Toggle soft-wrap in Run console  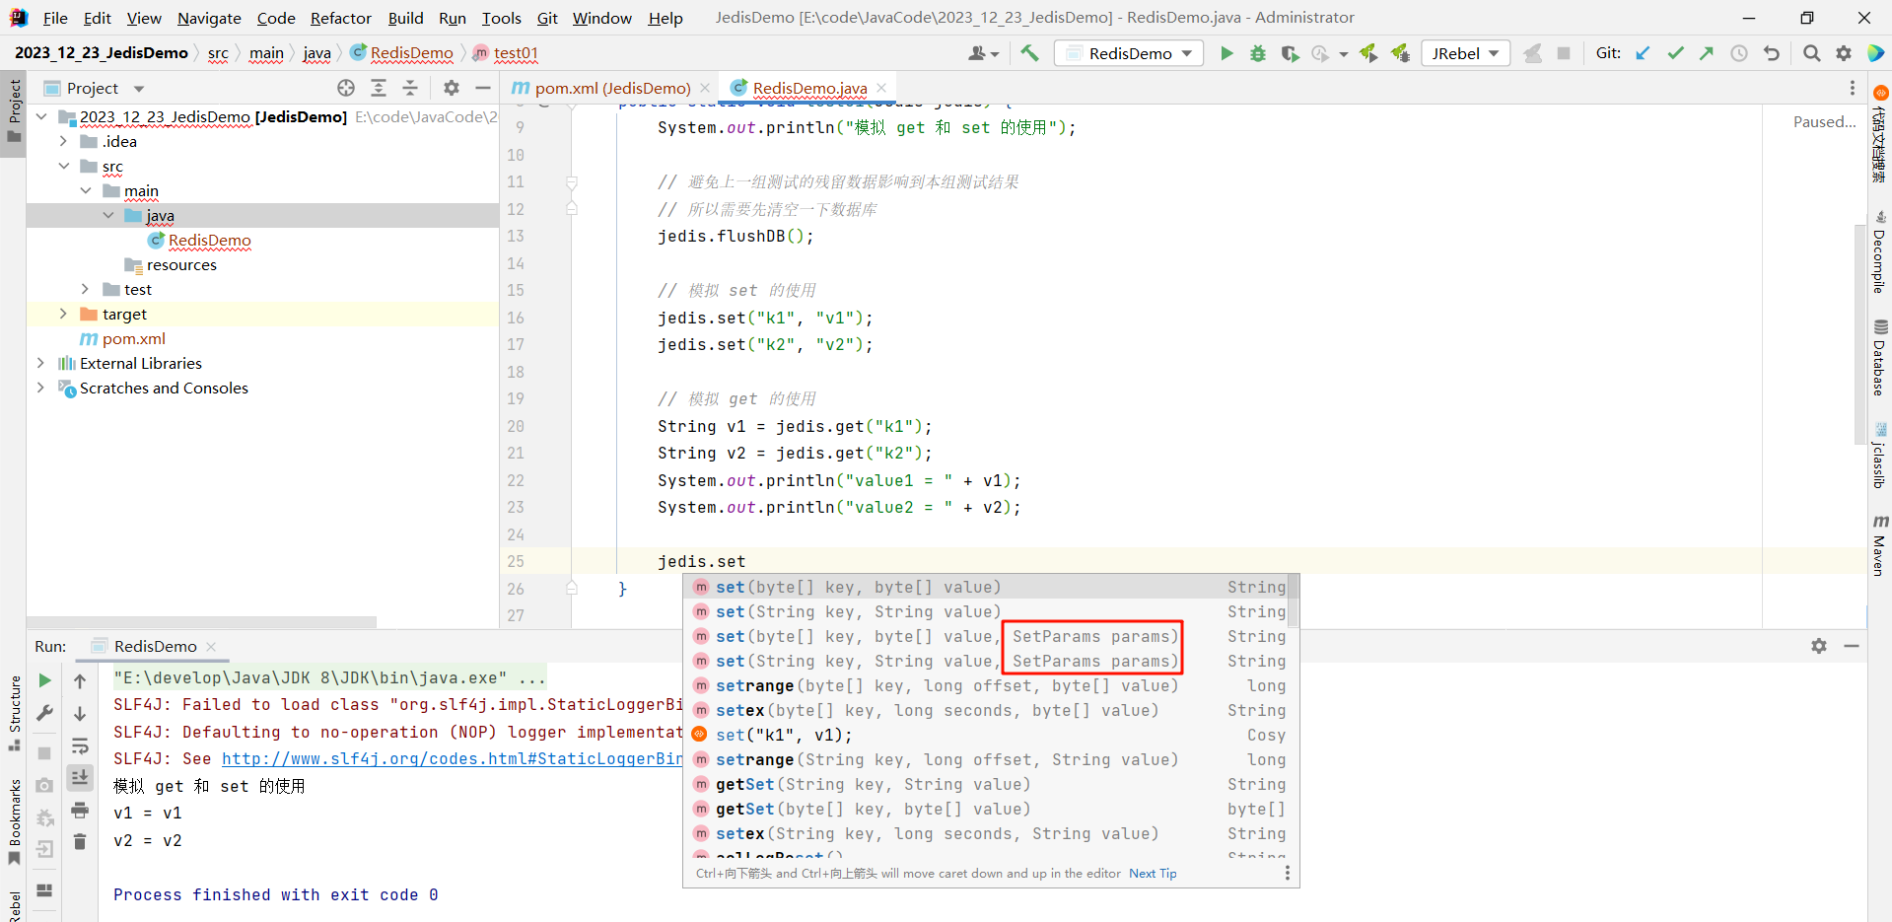80,745
